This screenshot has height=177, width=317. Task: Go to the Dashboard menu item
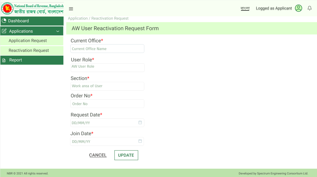point(32,21)
